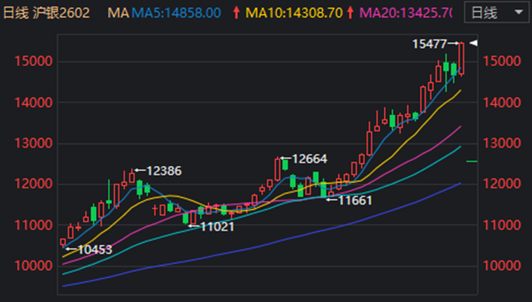Select the MA5:14858.00 indicator value

click(x=176, y=13)
